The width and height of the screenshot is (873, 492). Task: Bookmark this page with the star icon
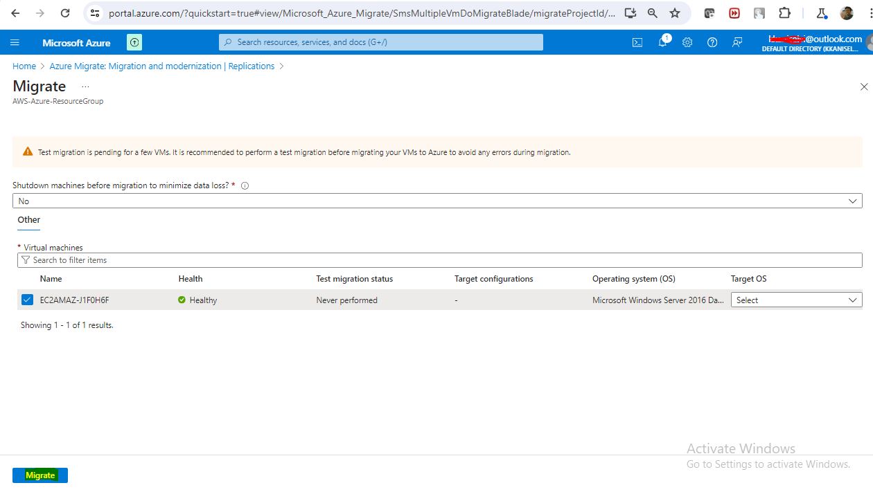pos(675,13)
